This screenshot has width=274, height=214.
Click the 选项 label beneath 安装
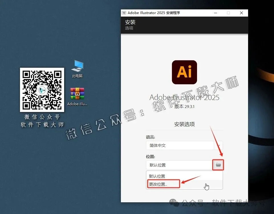pyautogui.click(x=129, y=28)
